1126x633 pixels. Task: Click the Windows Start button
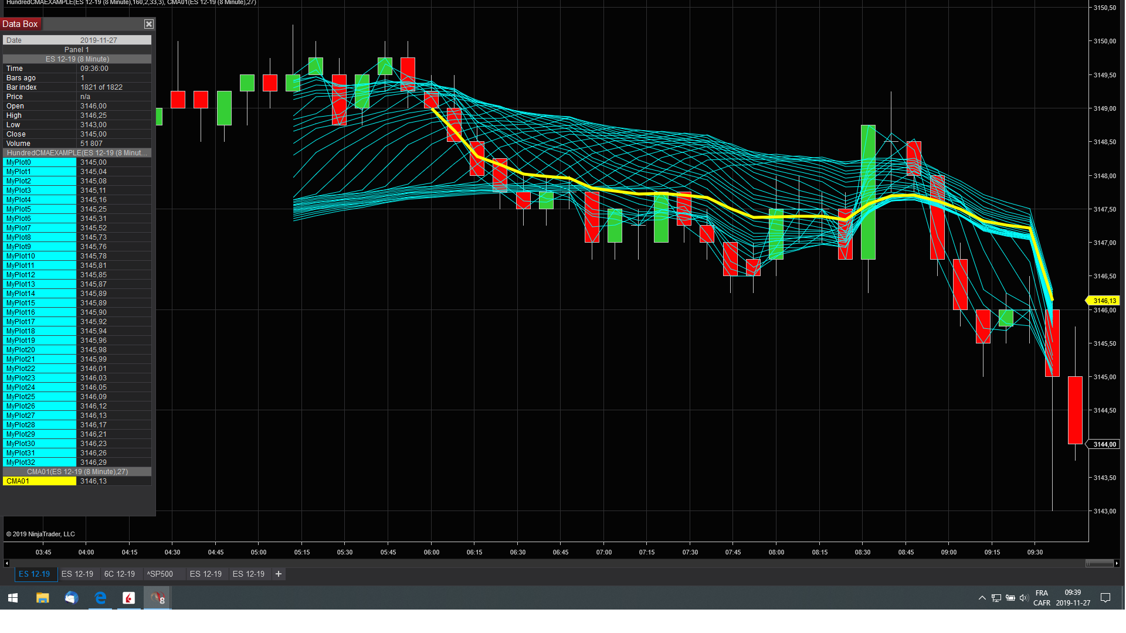13,598
